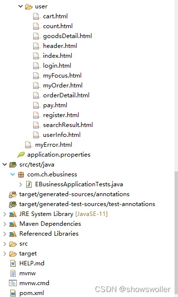Image resolution: width=178 pixels, height=297 pixels.
Task: Select goodsDetail.html in the tree
Action: point(67,36)
